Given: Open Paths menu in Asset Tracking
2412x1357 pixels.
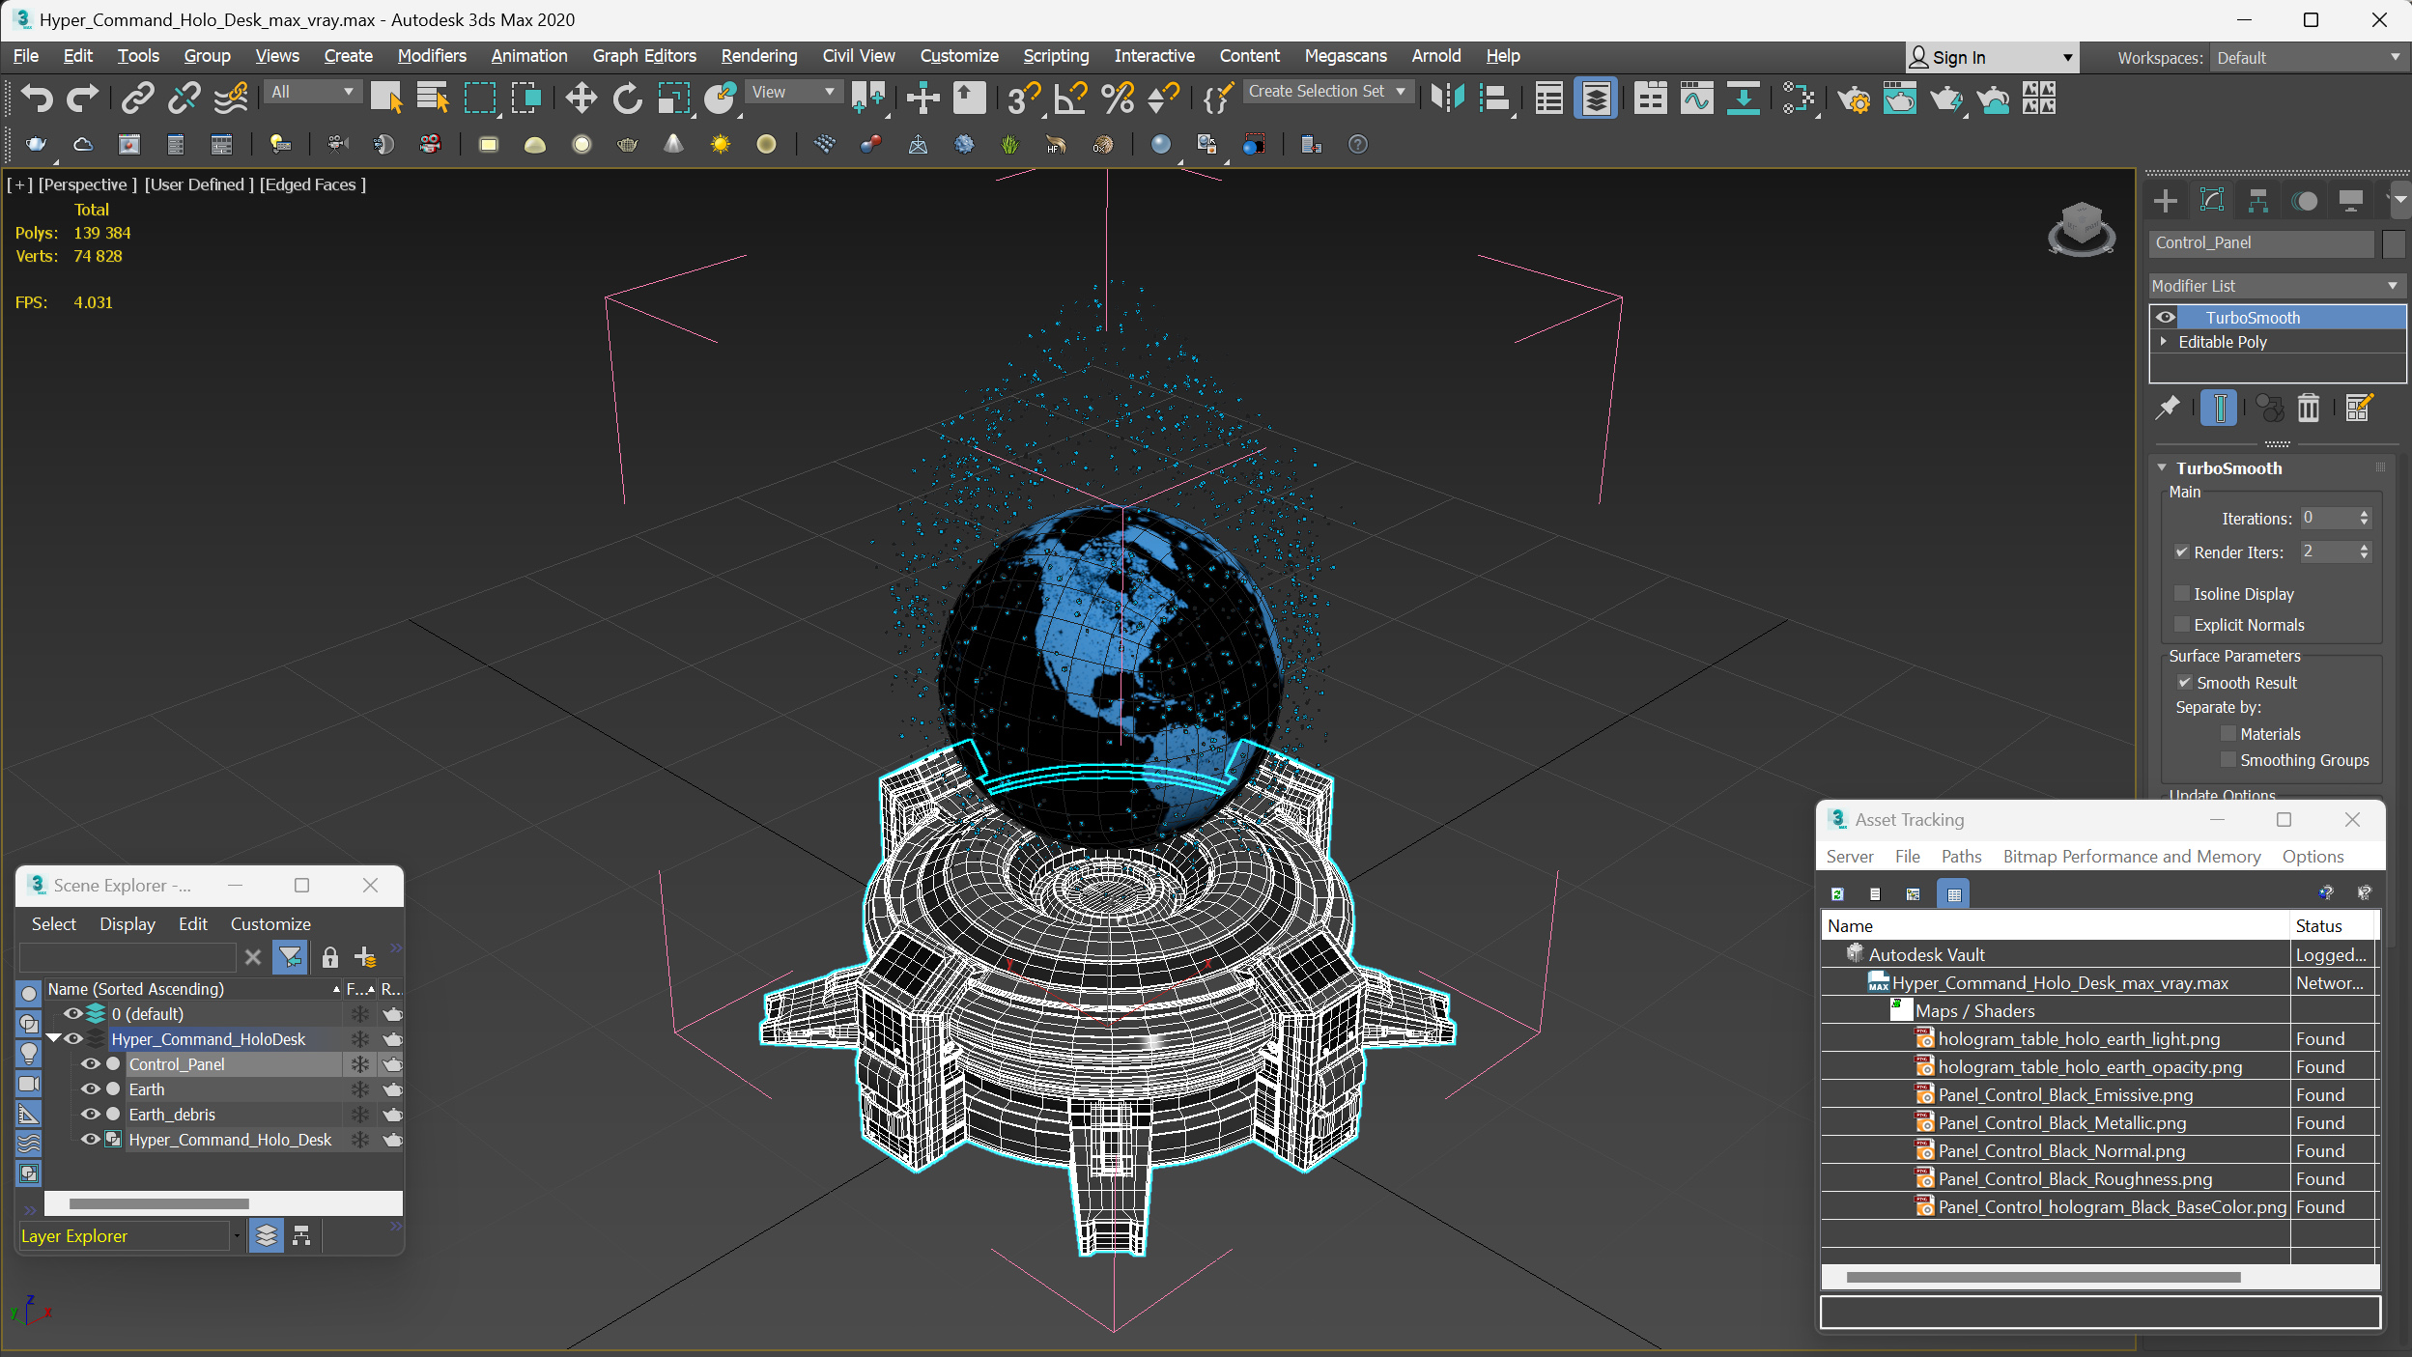Looking at the screenshot, I should pos(1960,857).
